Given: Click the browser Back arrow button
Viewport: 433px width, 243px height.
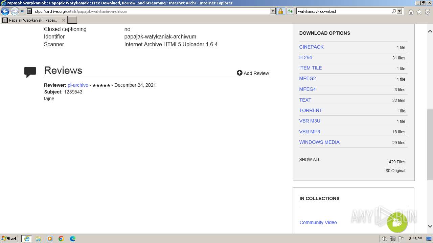Looking at the screenshot, I should [5, 11].
